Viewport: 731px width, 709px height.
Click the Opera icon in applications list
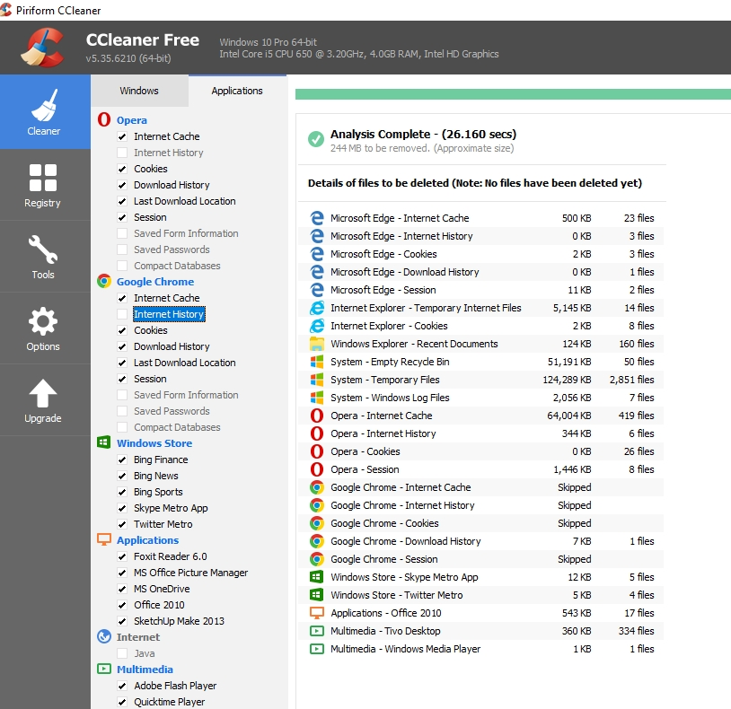click(x=104, y=120)
